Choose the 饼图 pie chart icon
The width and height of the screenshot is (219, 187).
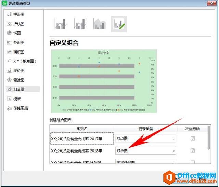click(9, 33)
